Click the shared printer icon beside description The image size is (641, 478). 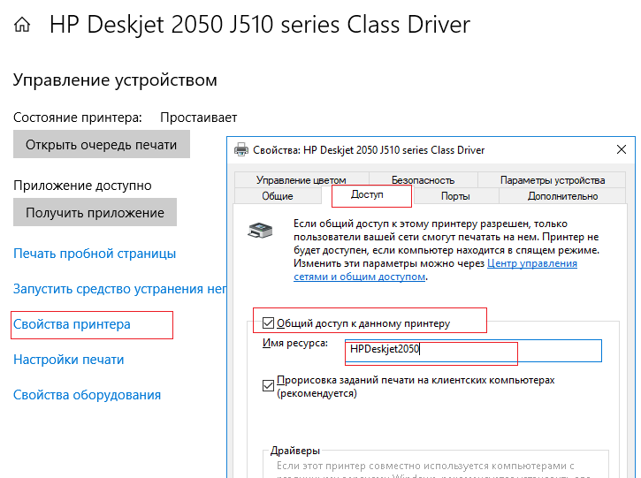point(260,231)
